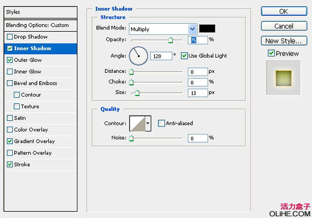Click the Distance slider handle

[x=132, y=72]
